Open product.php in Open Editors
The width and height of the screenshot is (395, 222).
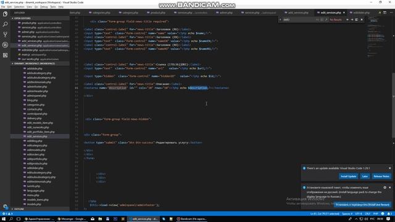(40, 23)
